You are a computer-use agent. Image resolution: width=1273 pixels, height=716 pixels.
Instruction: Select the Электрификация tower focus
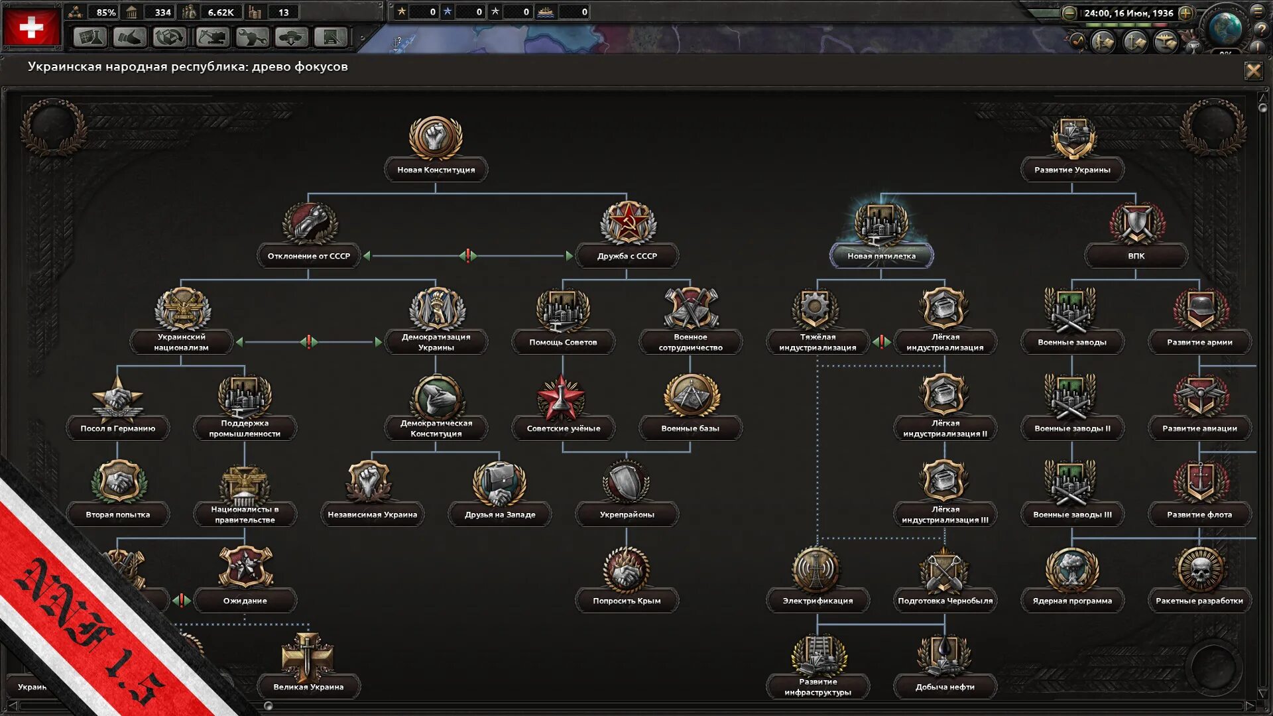[x=818, y=580]
